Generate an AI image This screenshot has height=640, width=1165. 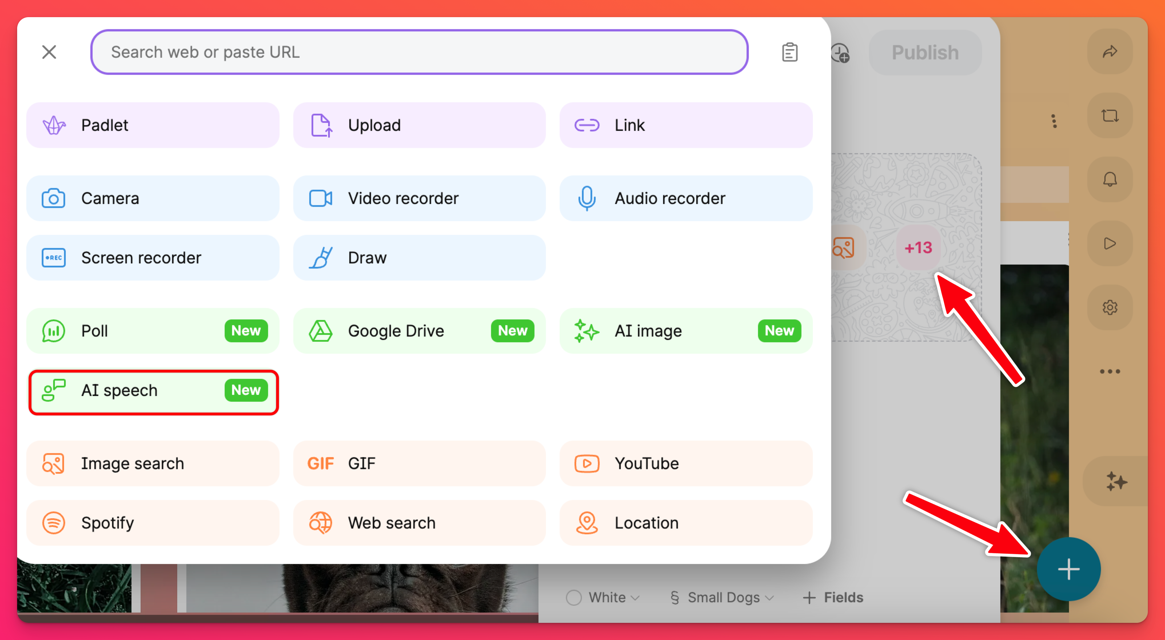[x=686, y=331]
